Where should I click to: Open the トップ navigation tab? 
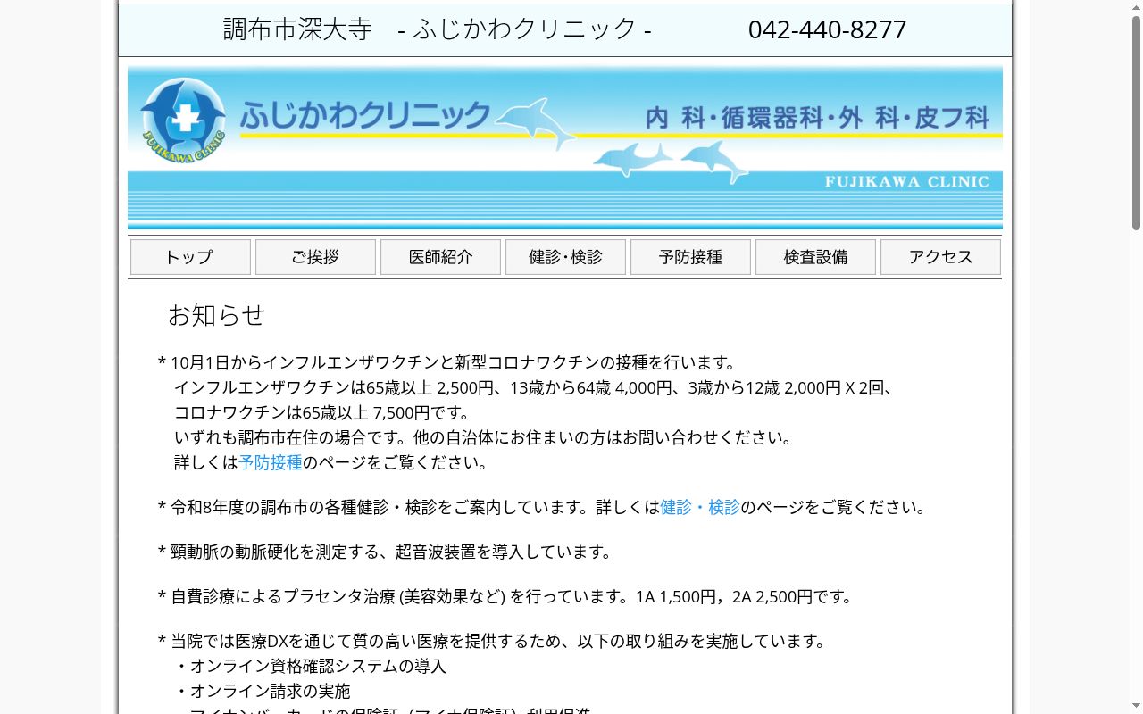[x=190, y=257]
